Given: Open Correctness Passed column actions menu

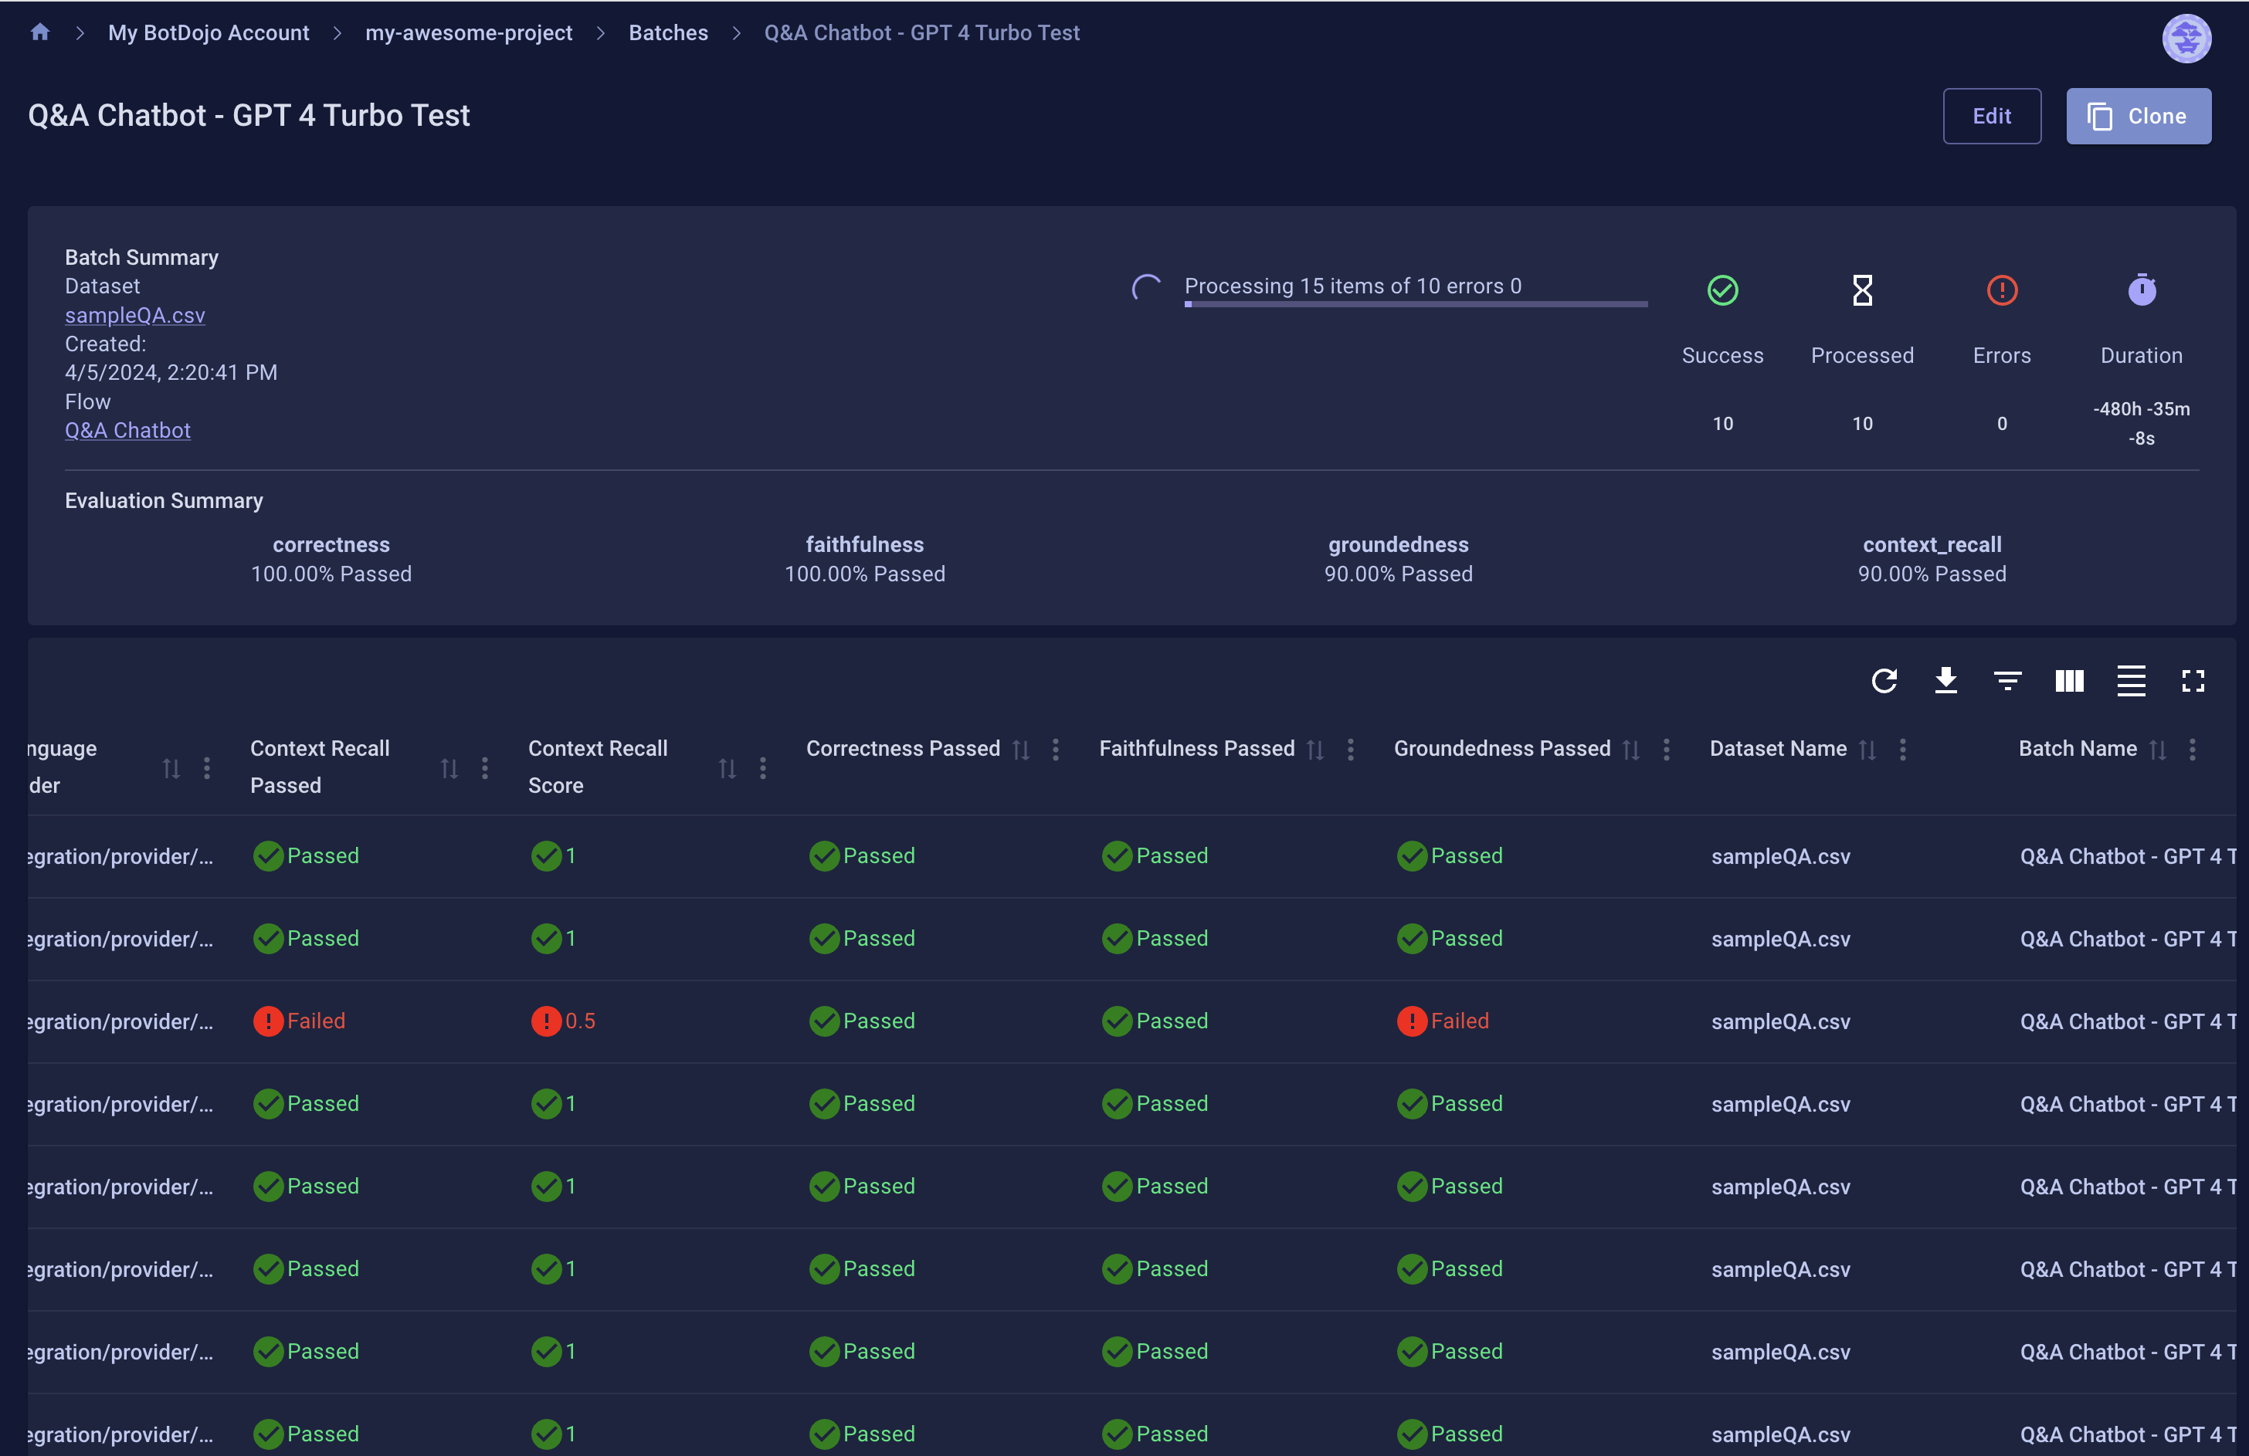Looking at the screenshot, I should 1056,750.
